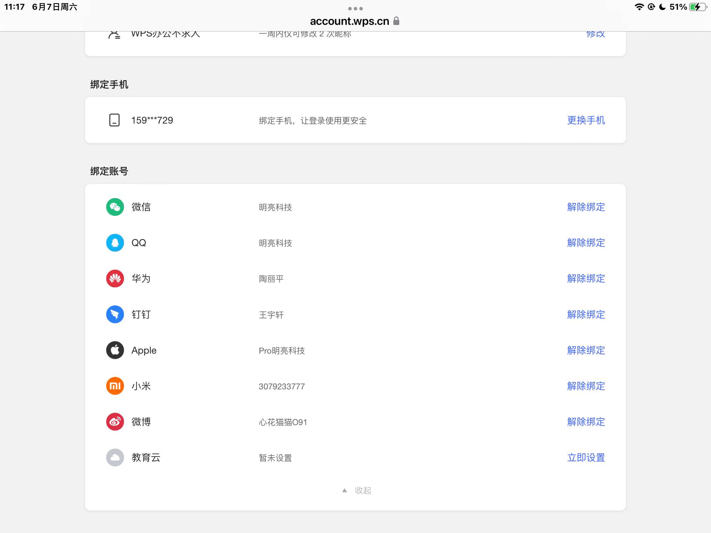Select the 微博 row label

click(x=141, y=422)
